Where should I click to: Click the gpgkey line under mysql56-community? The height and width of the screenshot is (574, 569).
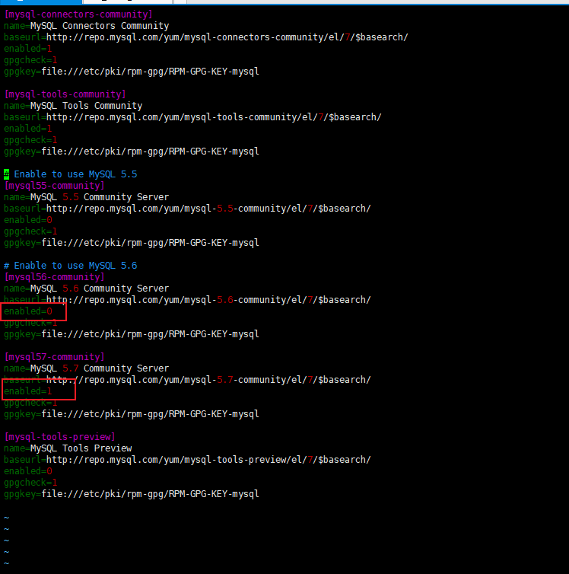coord(132,334)
